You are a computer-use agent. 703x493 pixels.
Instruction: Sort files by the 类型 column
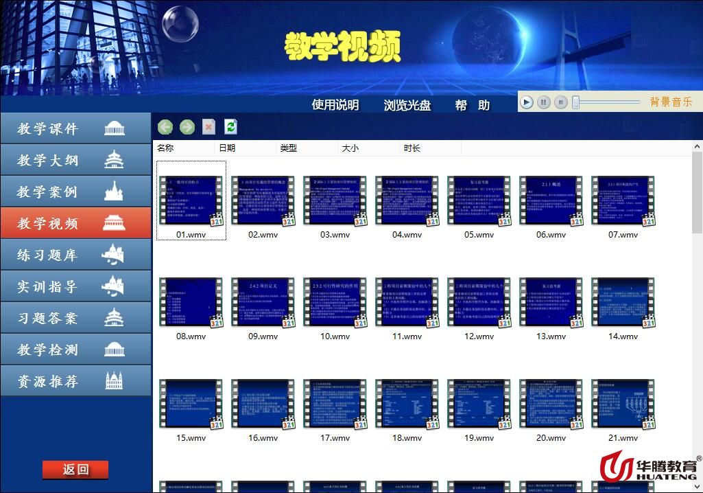pos(307,148)
